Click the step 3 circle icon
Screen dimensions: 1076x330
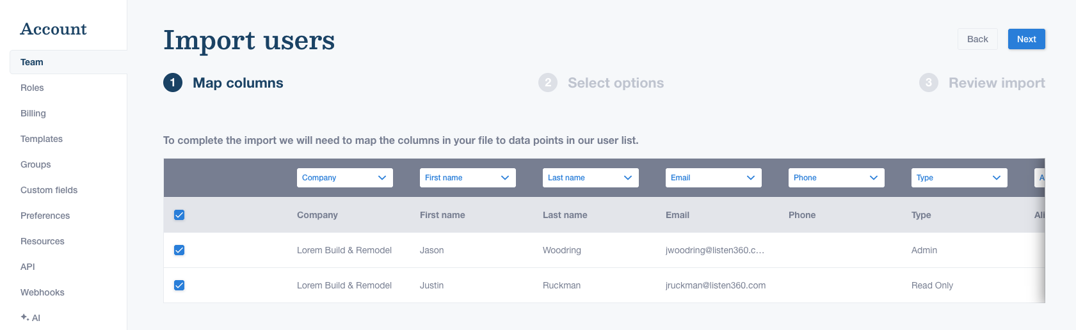(x=928, y=83)
